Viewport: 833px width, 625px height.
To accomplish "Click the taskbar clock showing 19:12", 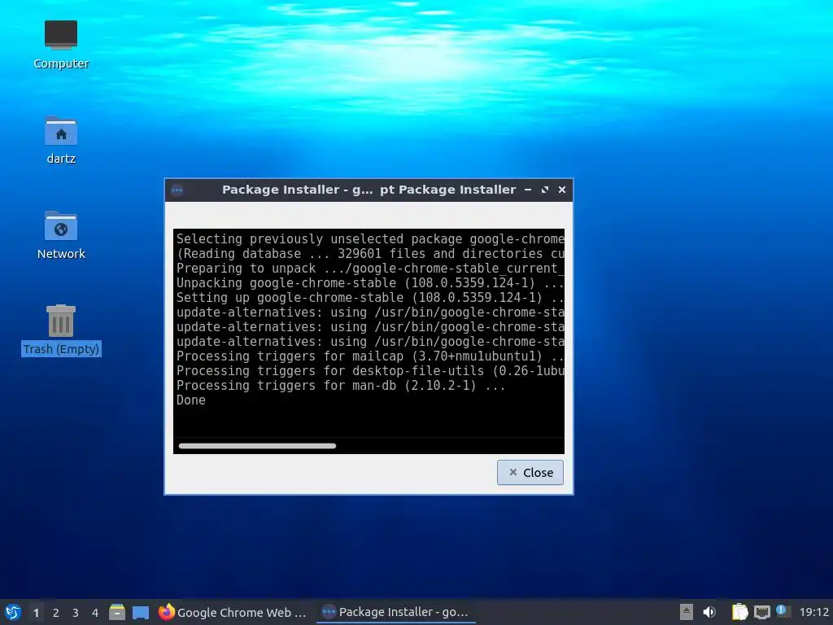I will coord(813,612).
